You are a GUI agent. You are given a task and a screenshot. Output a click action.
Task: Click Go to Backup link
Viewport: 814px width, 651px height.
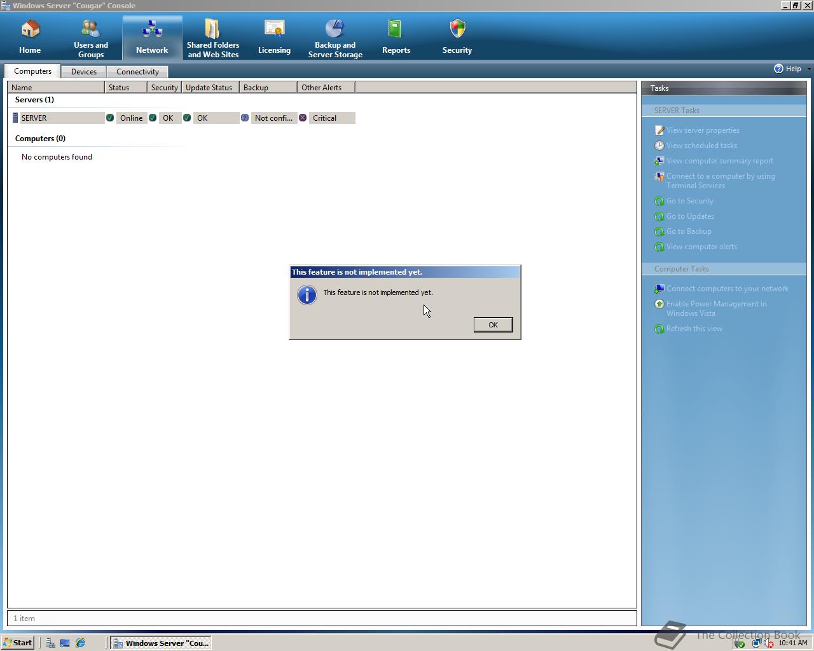689,231
